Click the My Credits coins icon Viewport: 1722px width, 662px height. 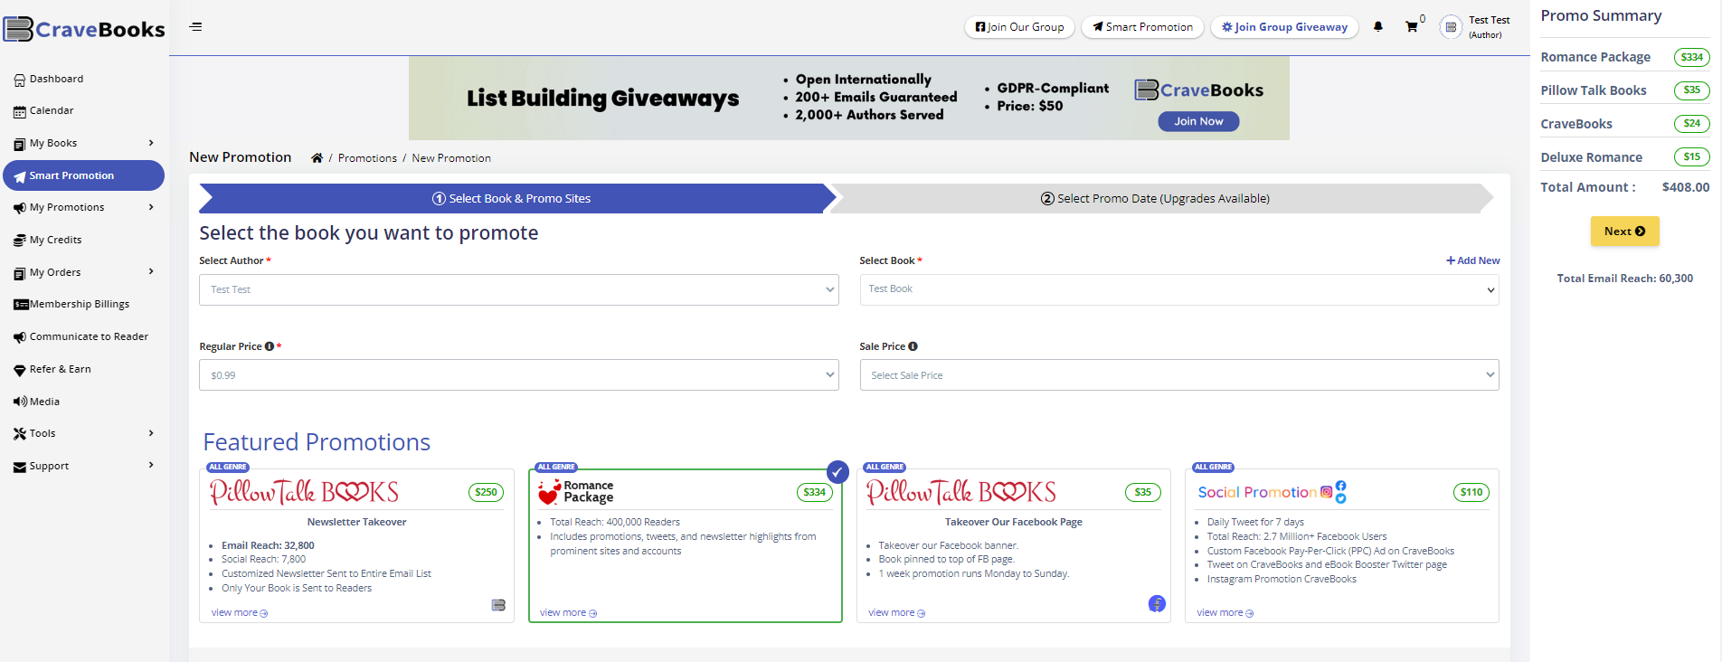20,241
